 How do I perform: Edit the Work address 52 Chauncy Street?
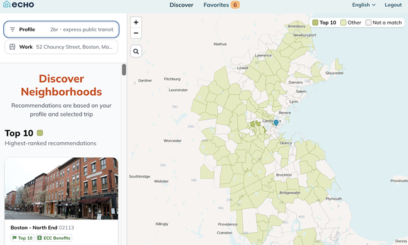point(62,47)
